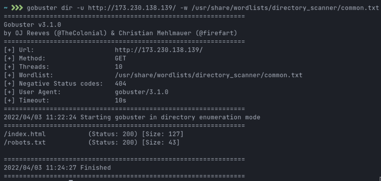Click the gobuster/3.1.0 user agent value
This screenshot has height=181, width=381.
point(141,92)
